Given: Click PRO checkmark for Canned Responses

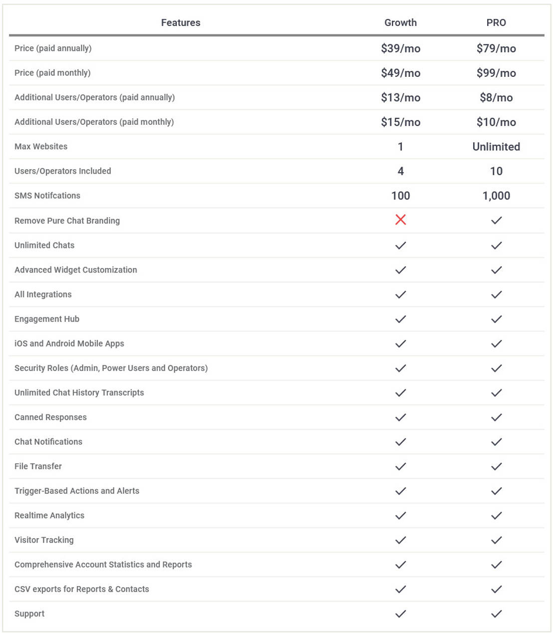Looking at the screenshot, I should click(496, 417).
